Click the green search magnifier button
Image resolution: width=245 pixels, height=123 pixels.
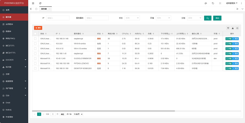[x=207, y=18]
